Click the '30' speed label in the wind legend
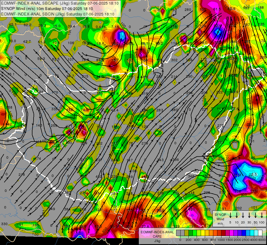This screenshot has height=245, width=267. click(x=249, y=222)
